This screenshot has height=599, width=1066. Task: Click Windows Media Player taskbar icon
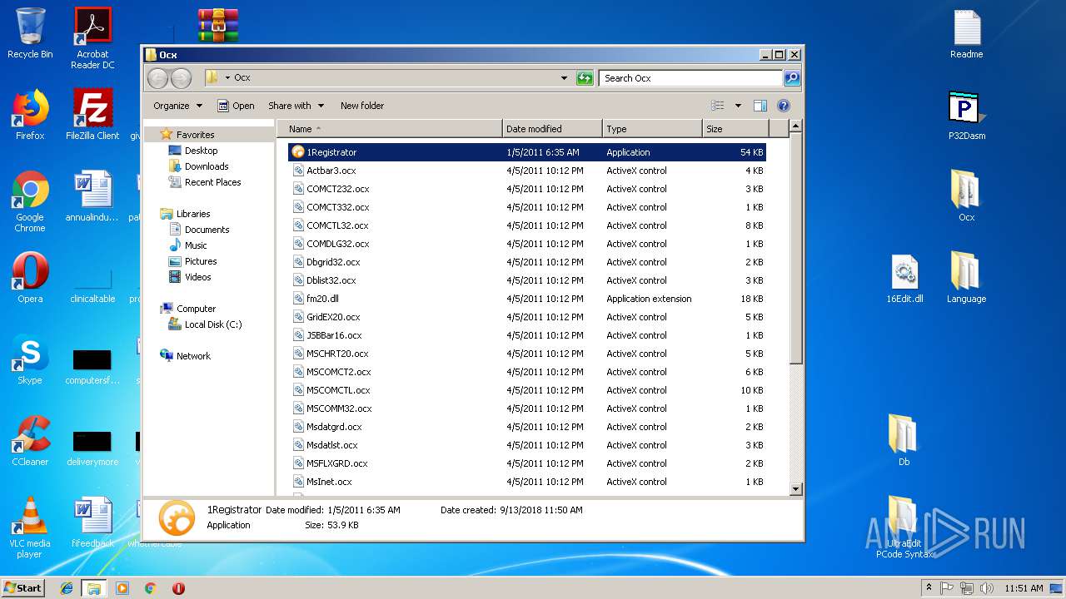122,588
